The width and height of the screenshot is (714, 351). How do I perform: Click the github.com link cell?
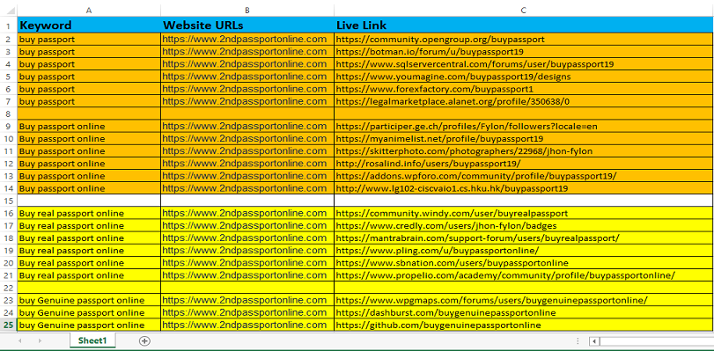coord(524,325)
